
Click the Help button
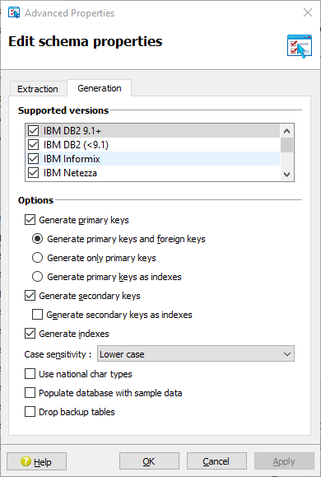click(x=36, y=461)
